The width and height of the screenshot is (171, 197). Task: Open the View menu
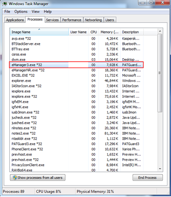(35, 12)
